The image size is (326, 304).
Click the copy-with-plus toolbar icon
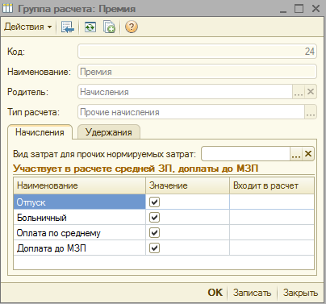[x=109, y=27]
